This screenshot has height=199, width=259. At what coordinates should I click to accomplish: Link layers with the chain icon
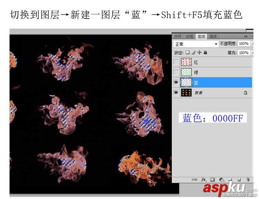point(195,180)
